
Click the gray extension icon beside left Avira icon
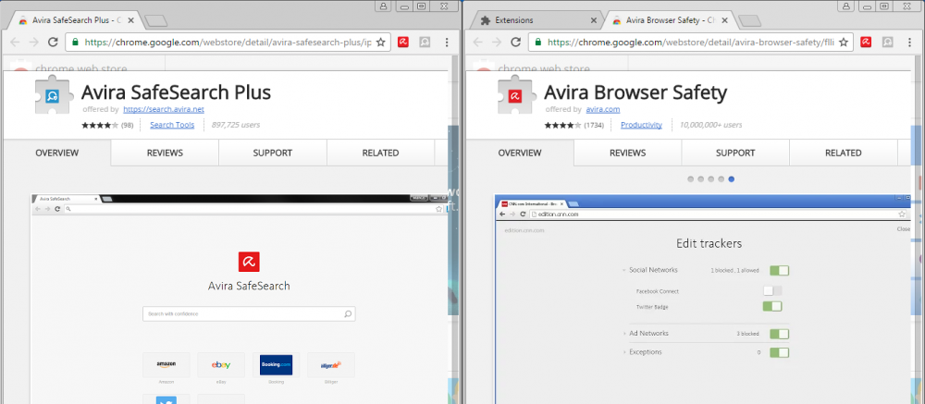tap(425, 43)
